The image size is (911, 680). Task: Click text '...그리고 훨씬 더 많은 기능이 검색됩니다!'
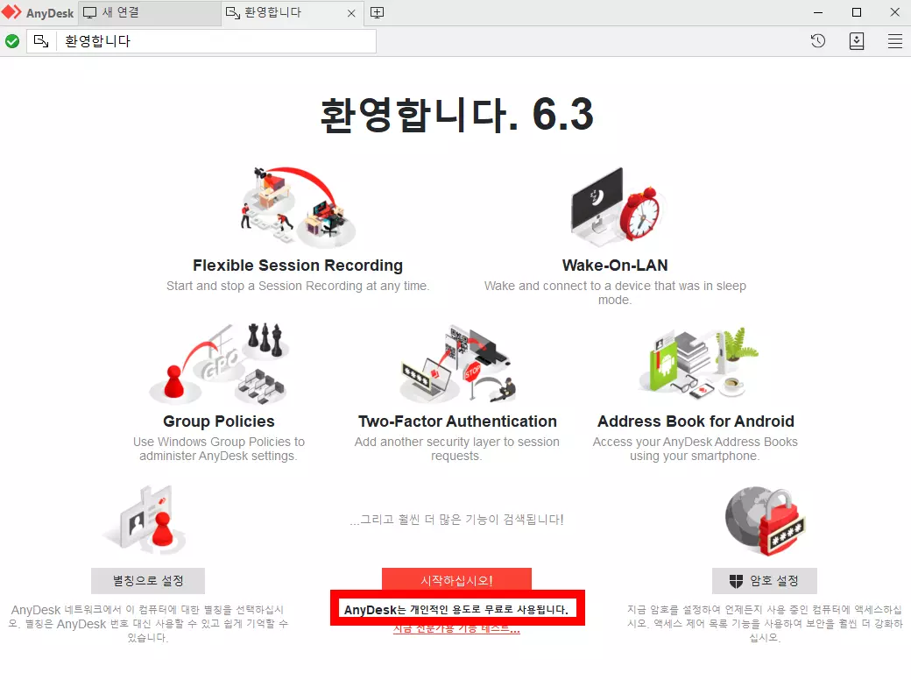(456, 520)
